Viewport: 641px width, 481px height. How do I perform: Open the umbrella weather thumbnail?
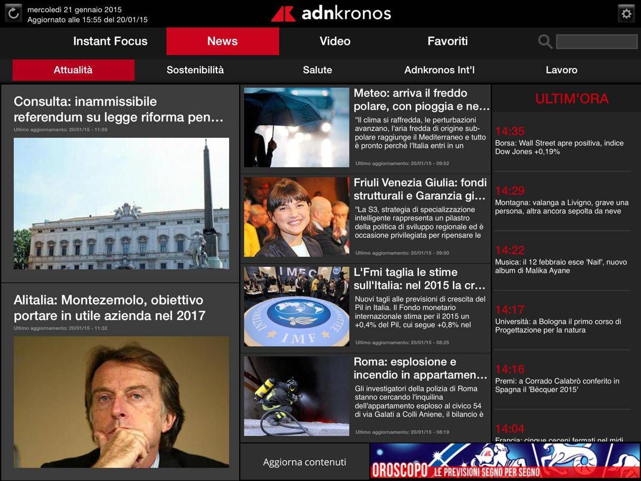[296, 128]
